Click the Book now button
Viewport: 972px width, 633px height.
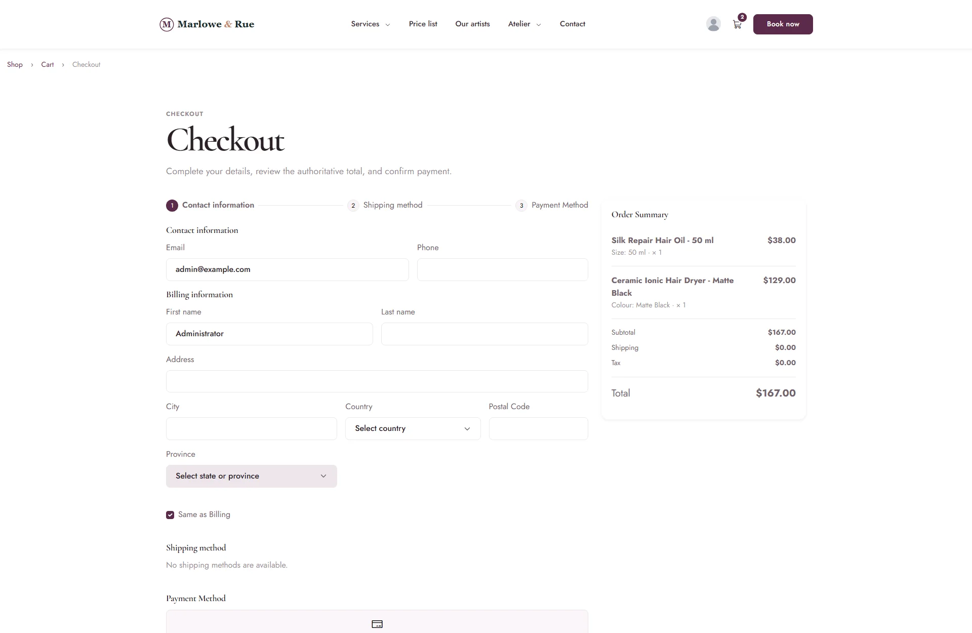(783, 24)
